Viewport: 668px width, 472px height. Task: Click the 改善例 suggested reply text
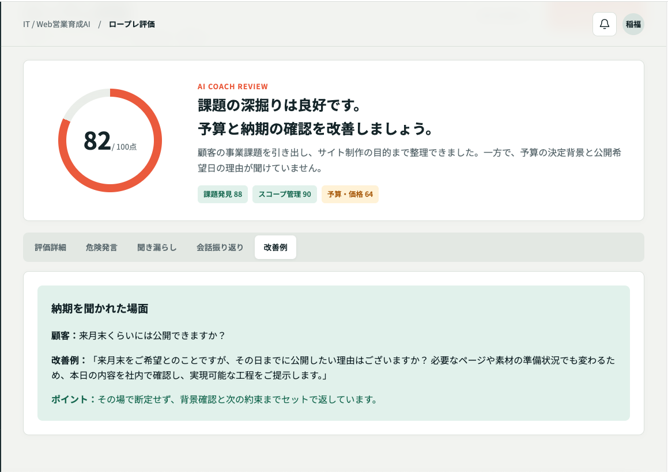pyautogui.click(x=333, y=368)
